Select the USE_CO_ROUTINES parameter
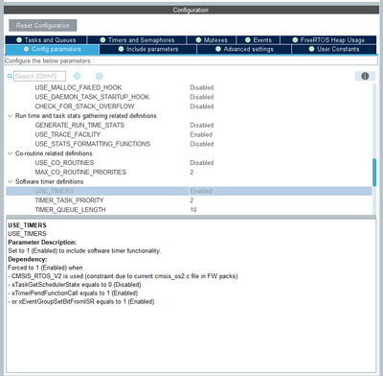383x376 pixels. click(64, 163)
